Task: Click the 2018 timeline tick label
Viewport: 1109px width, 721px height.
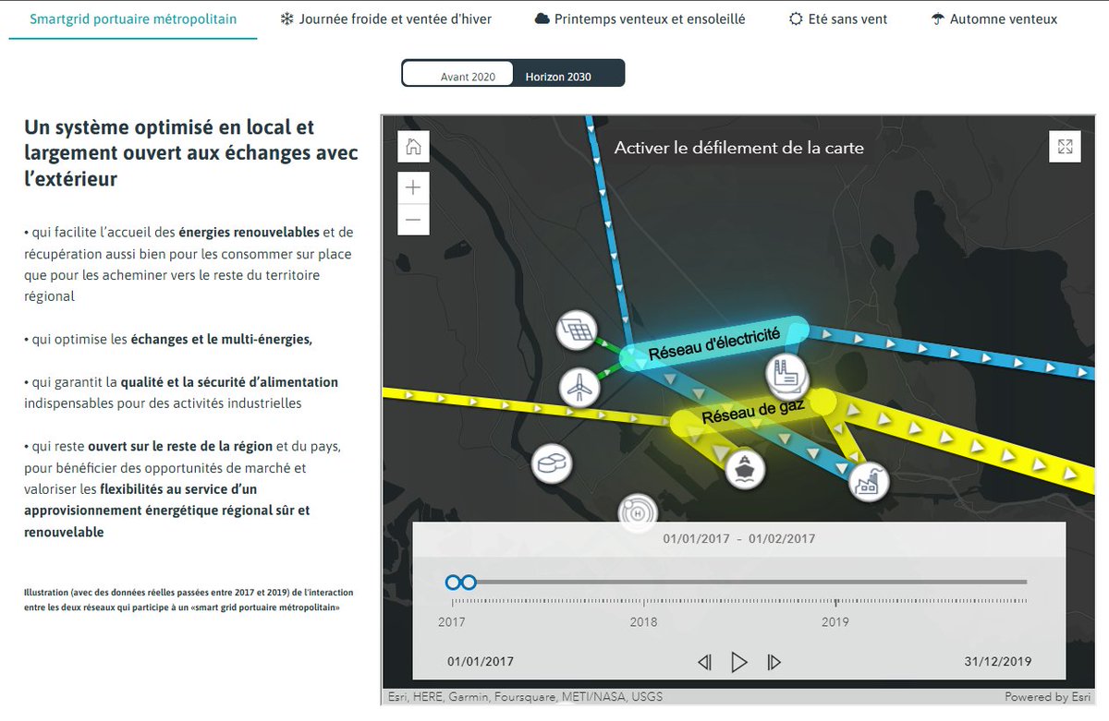Action: tap(643, 622)
